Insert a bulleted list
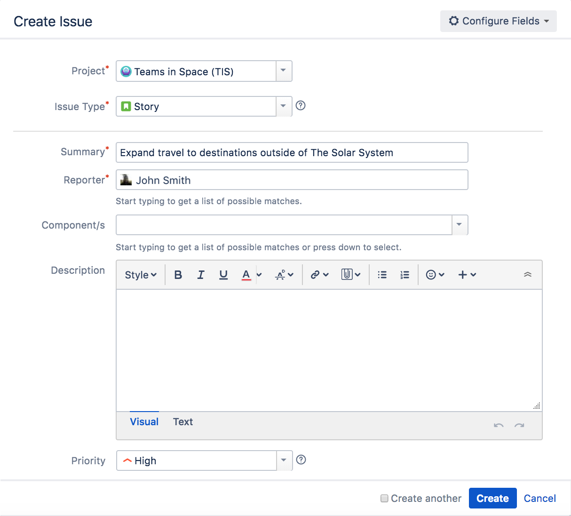 click(382, 275)
